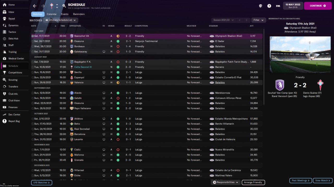Open Finances in the sidebar

point(13,107)
